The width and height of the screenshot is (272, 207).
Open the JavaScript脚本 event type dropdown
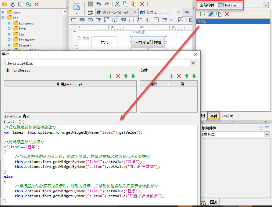pyautogui.click(x=193, y=63)
